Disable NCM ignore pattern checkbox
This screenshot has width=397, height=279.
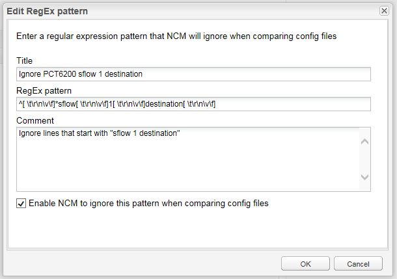point(22,204)
